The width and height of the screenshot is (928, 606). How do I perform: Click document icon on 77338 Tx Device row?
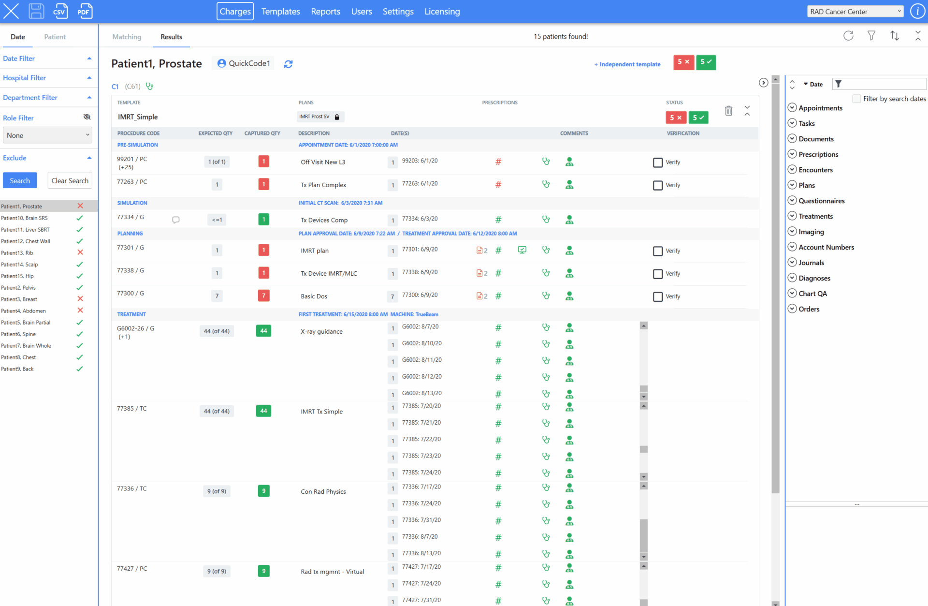click(x=479, y=273)
